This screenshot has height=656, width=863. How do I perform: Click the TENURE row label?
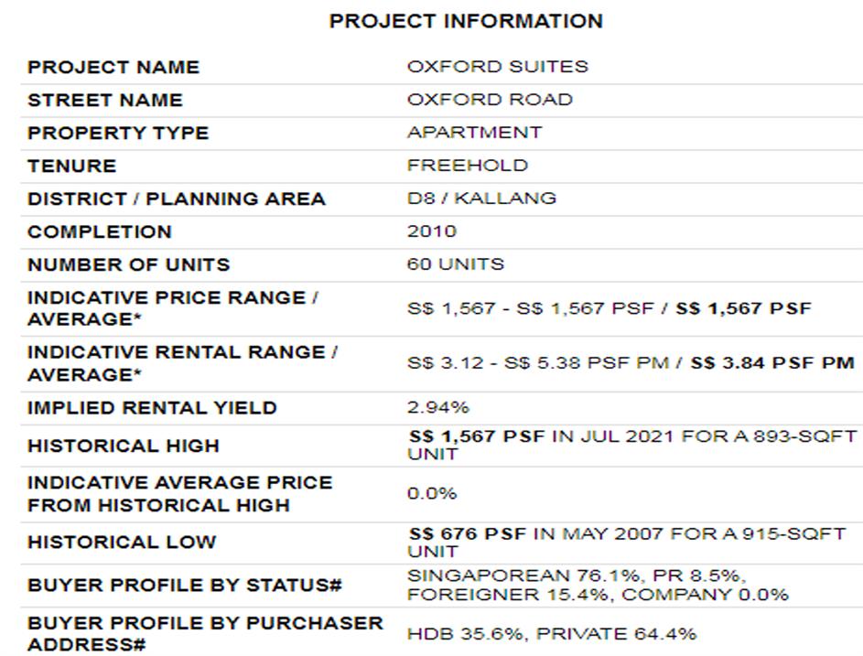click(x=72, y=167)
